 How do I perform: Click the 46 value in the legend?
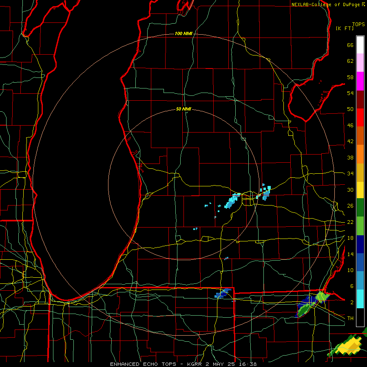click(350, 126)
